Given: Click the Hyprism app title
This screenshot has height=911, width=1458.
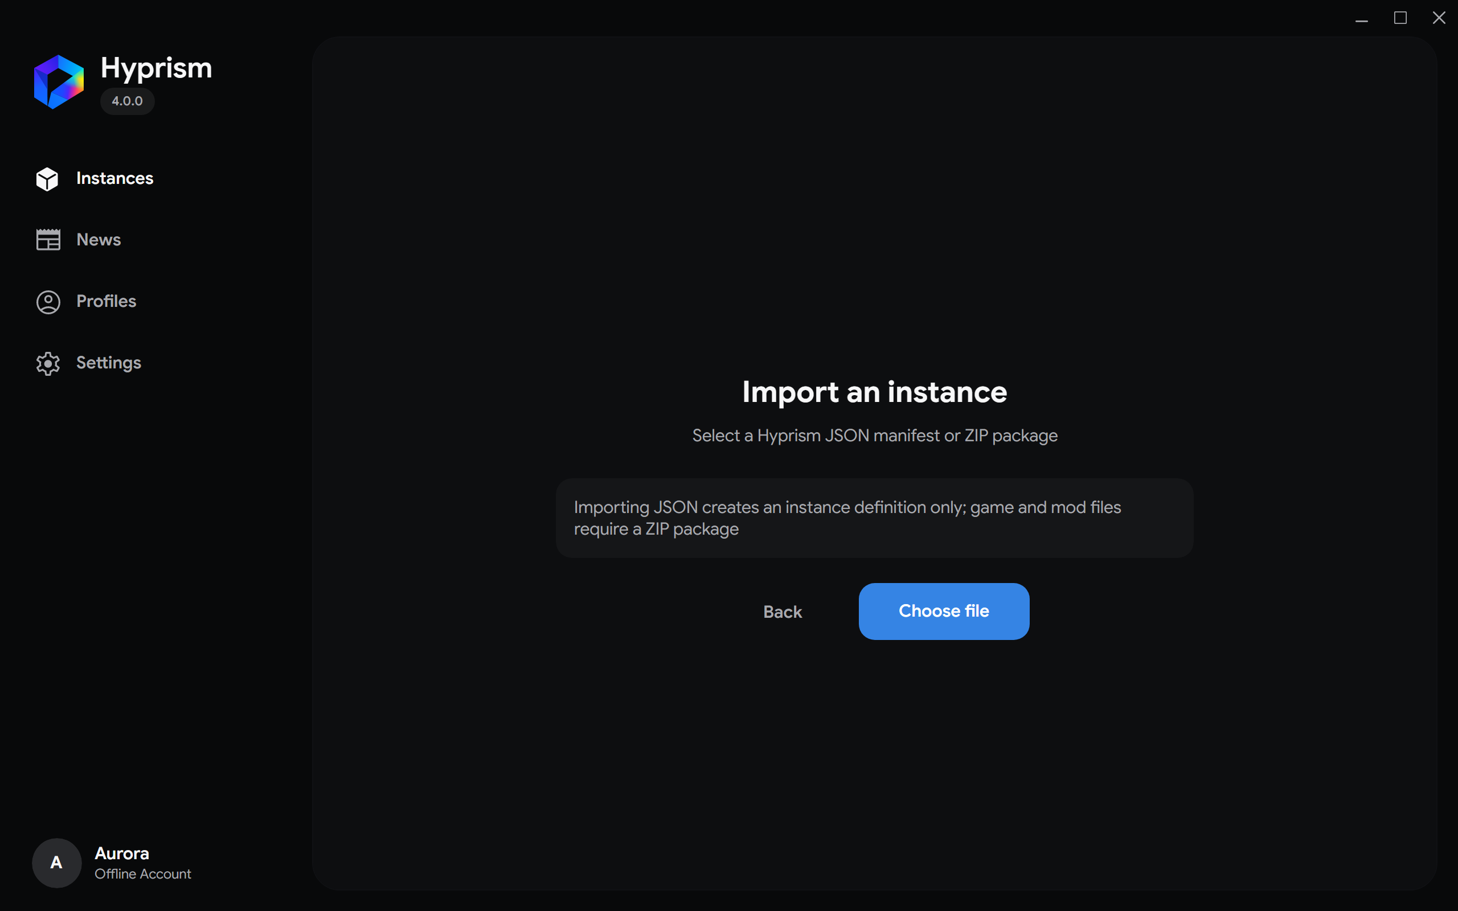Looking at the screenshot, I should click(156, 68).
